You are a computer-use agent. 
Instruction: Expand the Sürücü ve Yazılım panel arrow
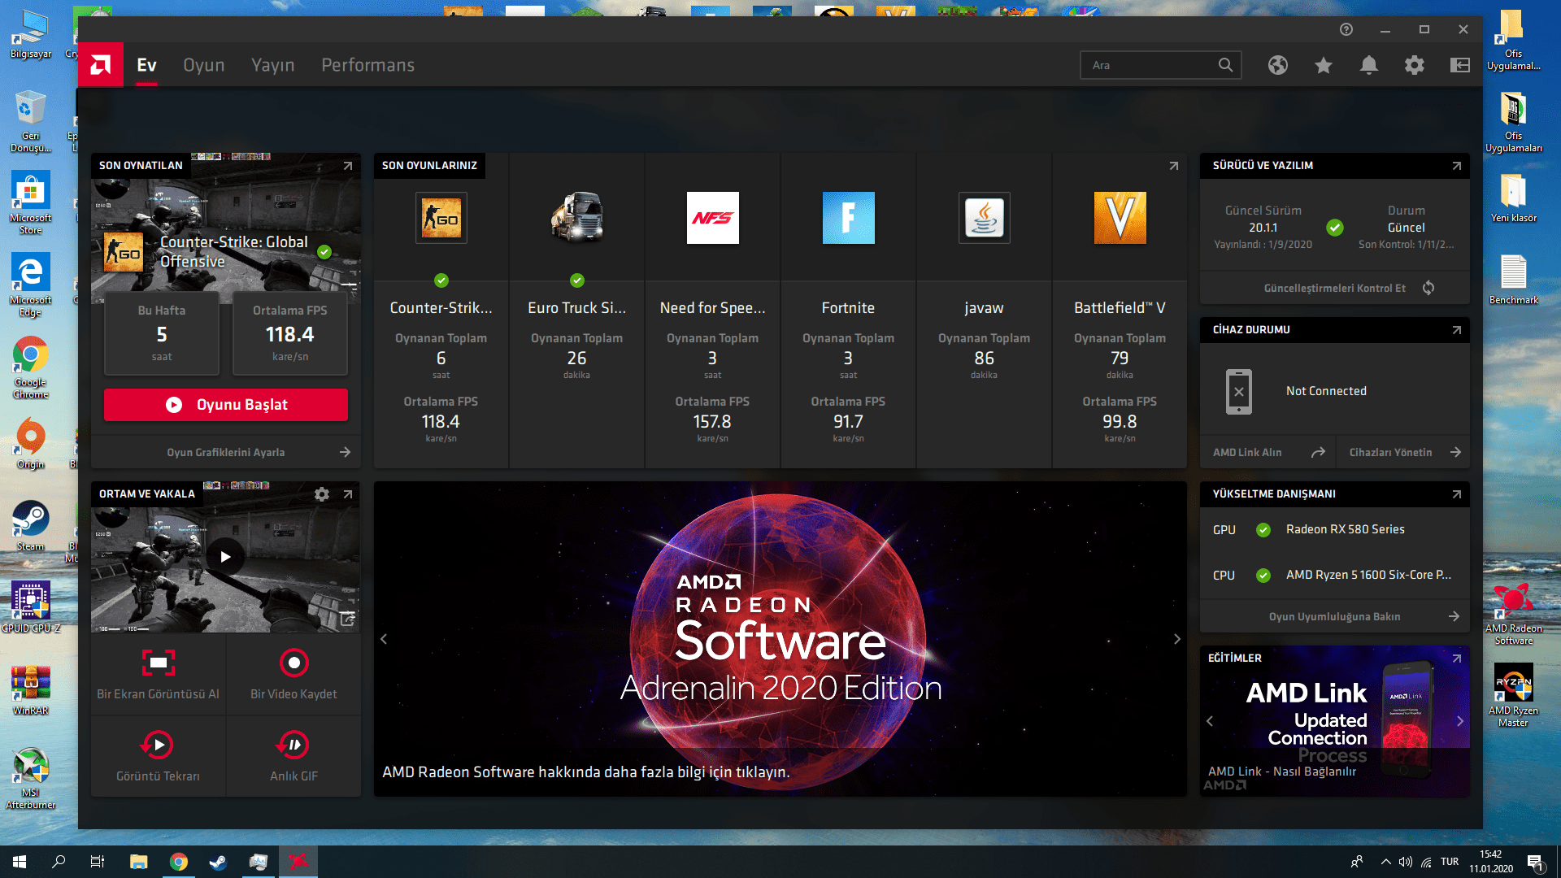click(1456, 166)
